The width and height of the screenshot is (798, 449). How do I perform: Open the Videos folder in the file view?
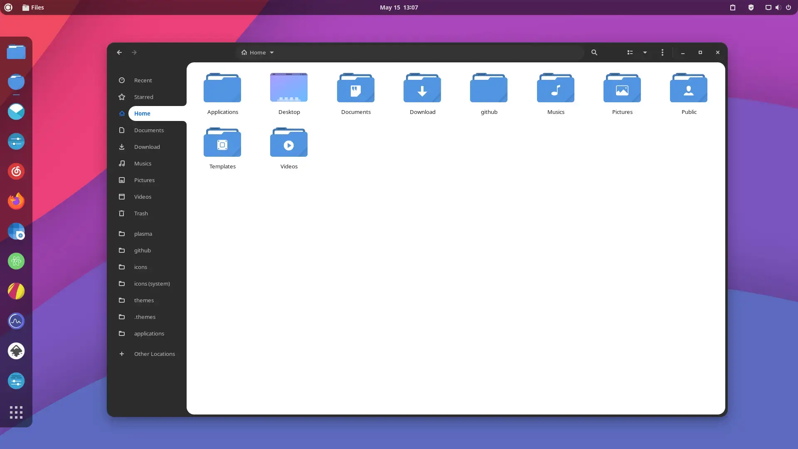pos(289,143)
